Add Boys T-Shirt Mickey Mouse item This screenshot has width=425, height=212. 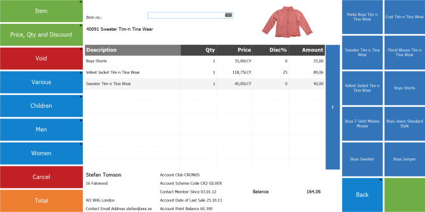click(362, 124)
